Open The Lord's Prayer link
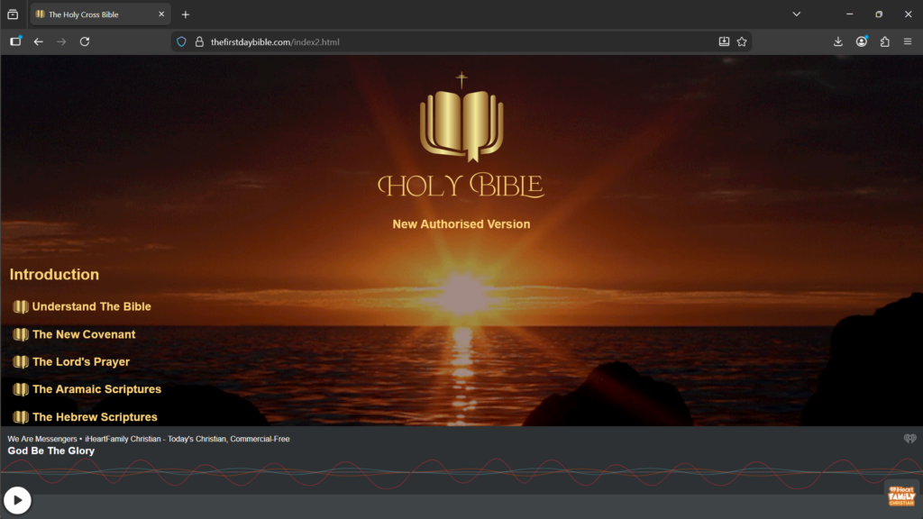 tap(81, 362)
